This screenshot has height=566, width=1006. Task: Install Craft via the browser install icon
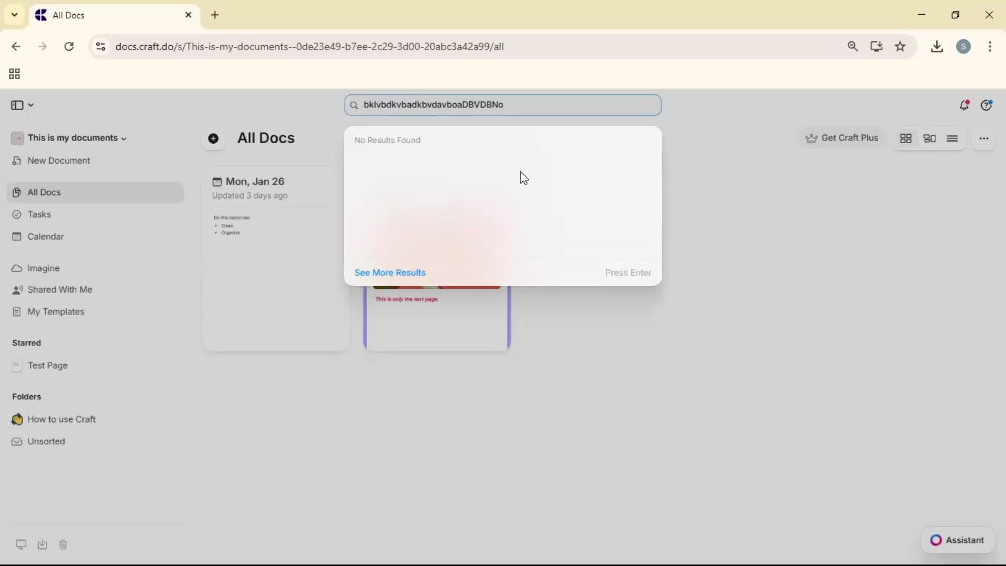pyautogui.click(x=877, y=46)
